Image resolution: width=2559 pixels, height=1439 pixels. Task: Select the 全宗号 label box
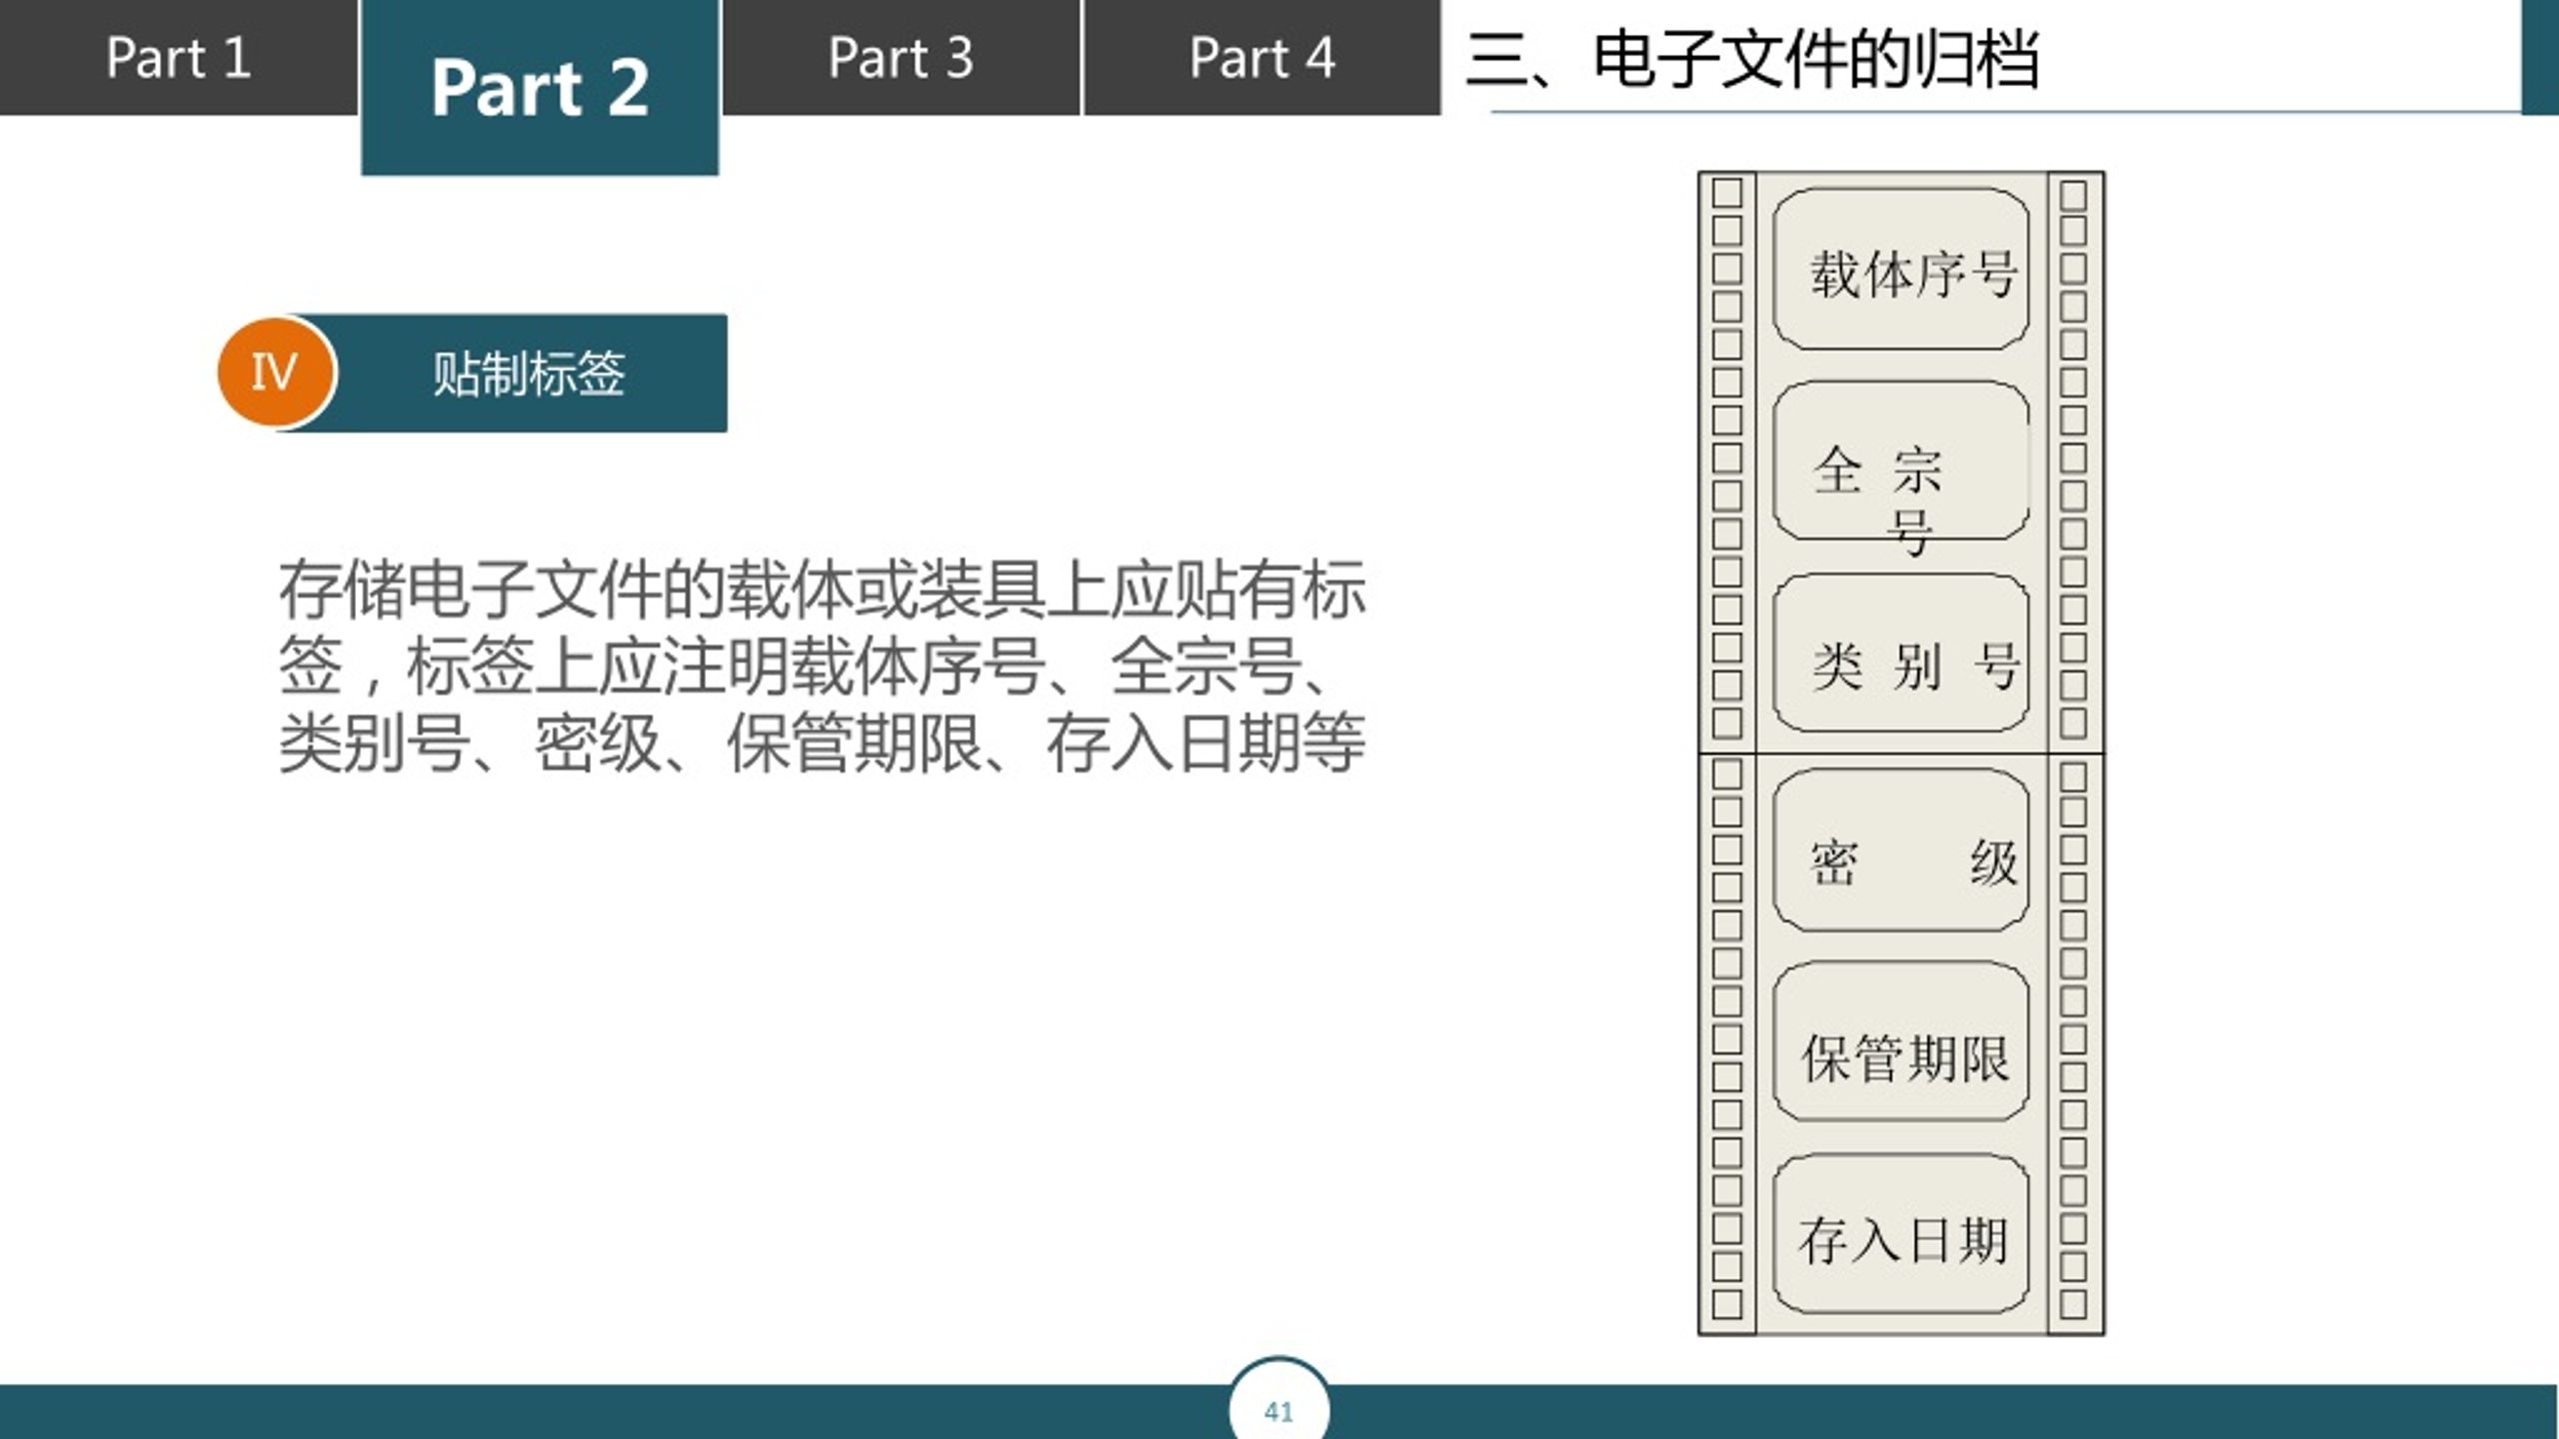click(x=1900, y=462)
